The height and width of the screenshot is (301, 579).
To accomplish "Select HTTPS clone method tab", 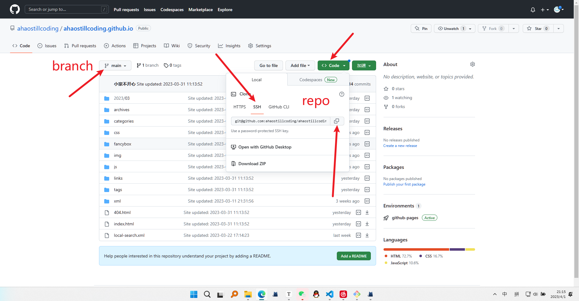I will point(240,107).
